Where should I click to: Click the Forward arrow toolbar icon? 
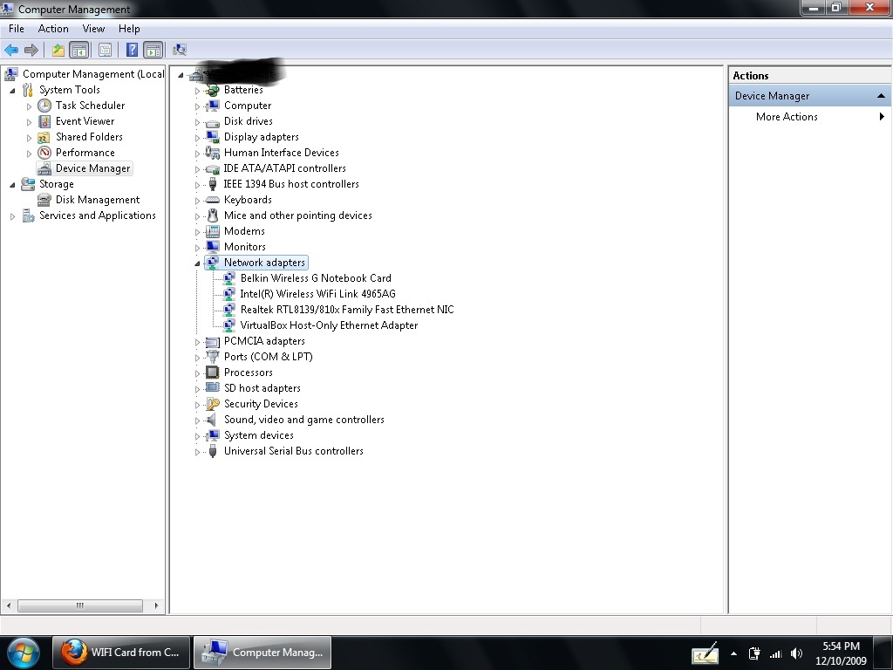coord(31,50)
